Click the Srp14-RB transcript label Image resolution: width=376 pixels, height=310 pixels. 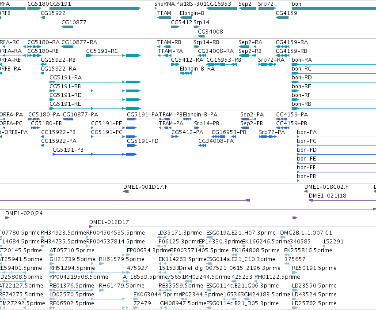pyautogui.click(x=206, y=42)
